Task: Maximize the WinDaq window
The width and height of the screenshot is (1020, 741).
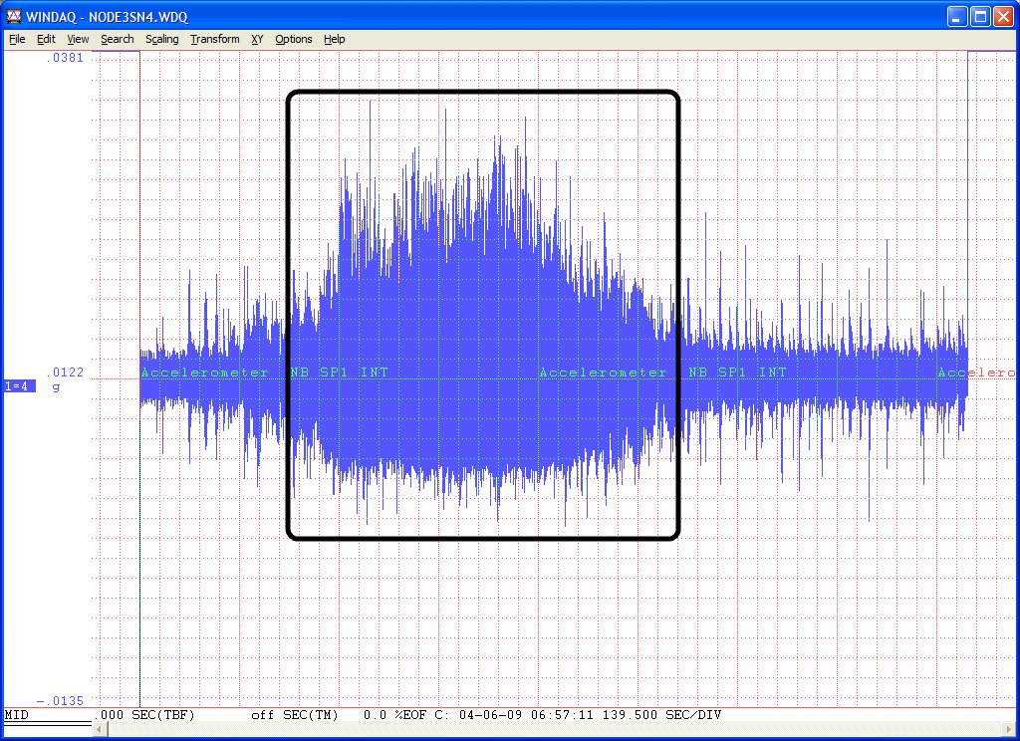Action: (980, 16)
